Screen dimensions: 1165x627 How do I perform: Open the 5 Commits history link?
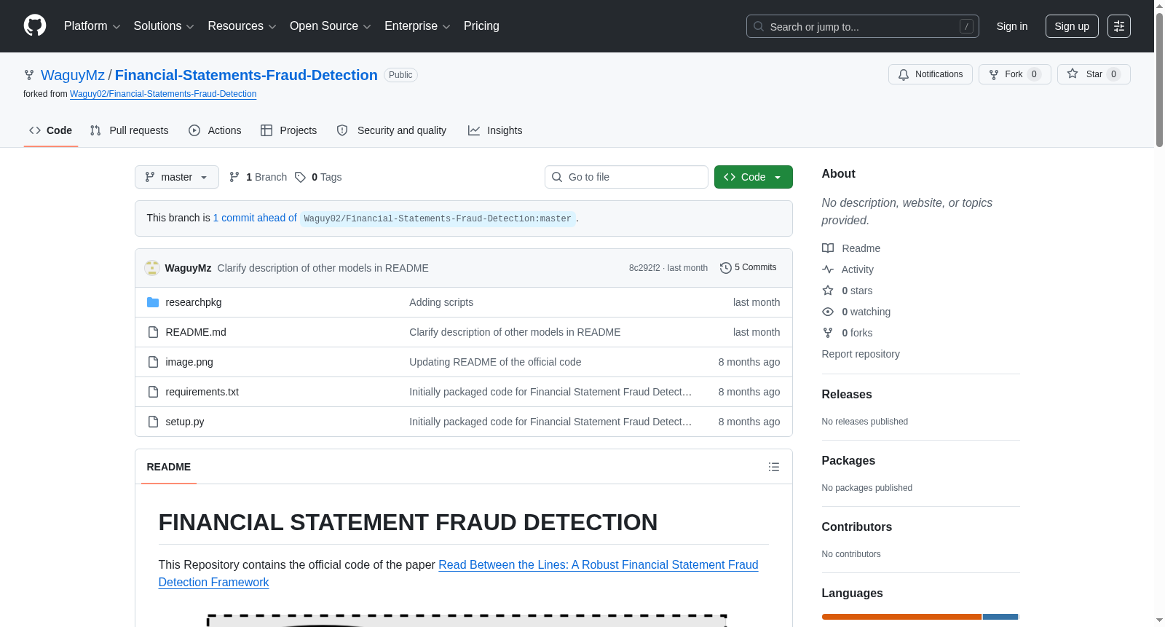pos(748,268)
